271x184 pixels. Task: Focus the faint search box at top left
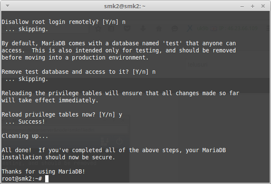pyautogui.click(x=45, y=29)
